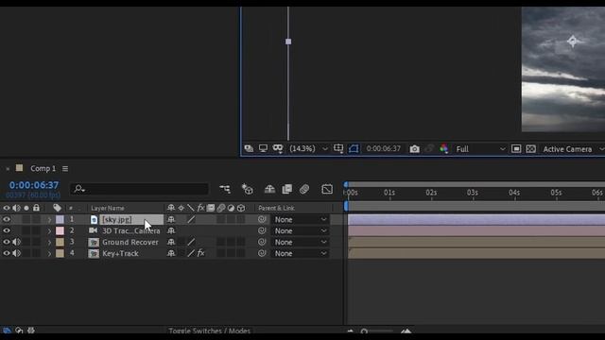
Task: Enable Frame Blending for layers icon
Action: (x=286, y=189)
